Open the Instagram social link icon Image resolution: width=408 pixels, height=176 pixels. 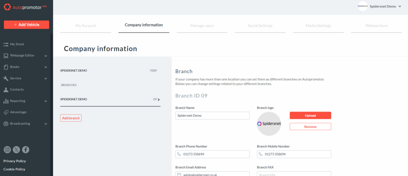pos(7,150)
